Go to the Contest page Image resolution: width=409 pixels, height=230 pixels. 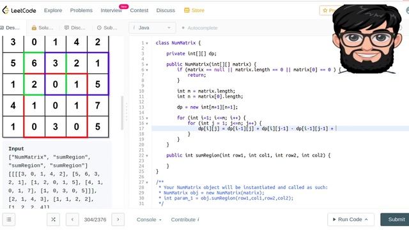[139, 10]
